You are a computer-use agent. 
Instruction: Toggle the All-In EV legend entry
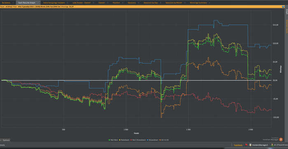[x=164, y=140]
